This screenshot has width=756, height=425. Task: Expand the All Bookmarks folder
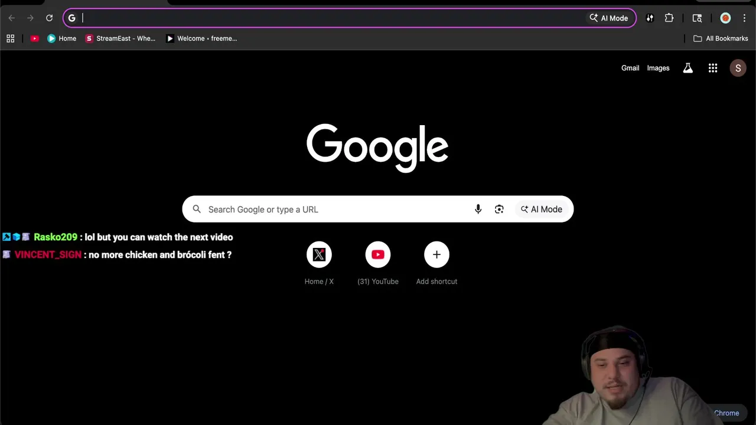pos(721,38)
